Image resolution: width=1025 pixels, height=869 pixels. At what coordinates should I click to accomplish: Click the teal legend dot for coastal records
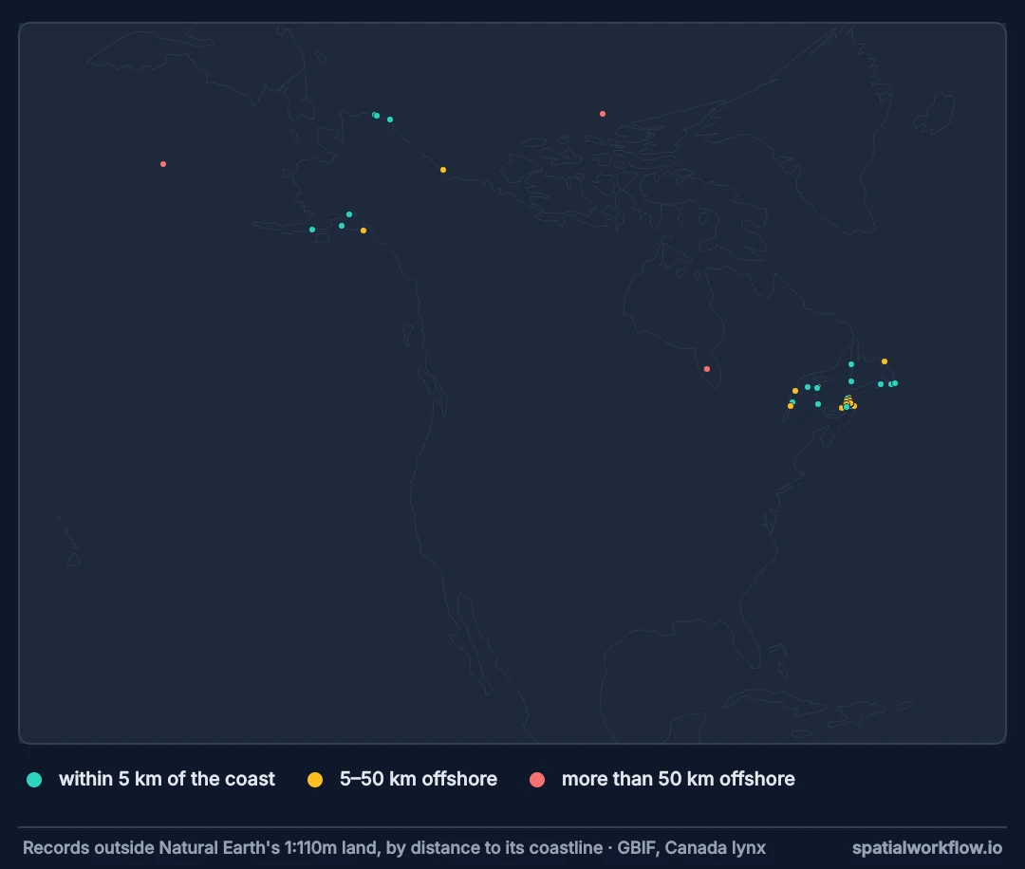pyautogui.click(x=34, y=780)
